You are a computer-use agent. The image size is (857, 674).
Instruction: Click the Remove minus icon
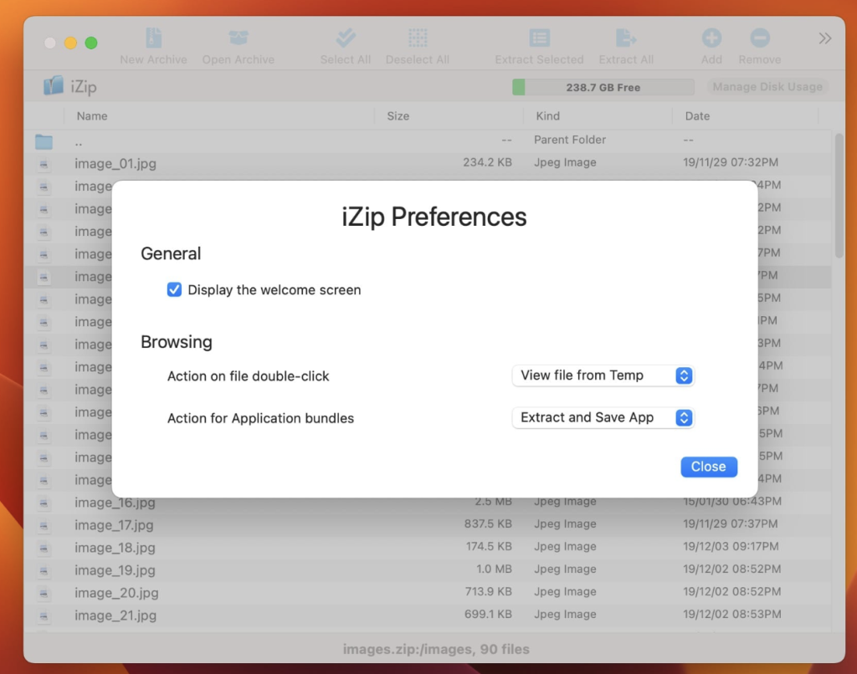point(760,38)
